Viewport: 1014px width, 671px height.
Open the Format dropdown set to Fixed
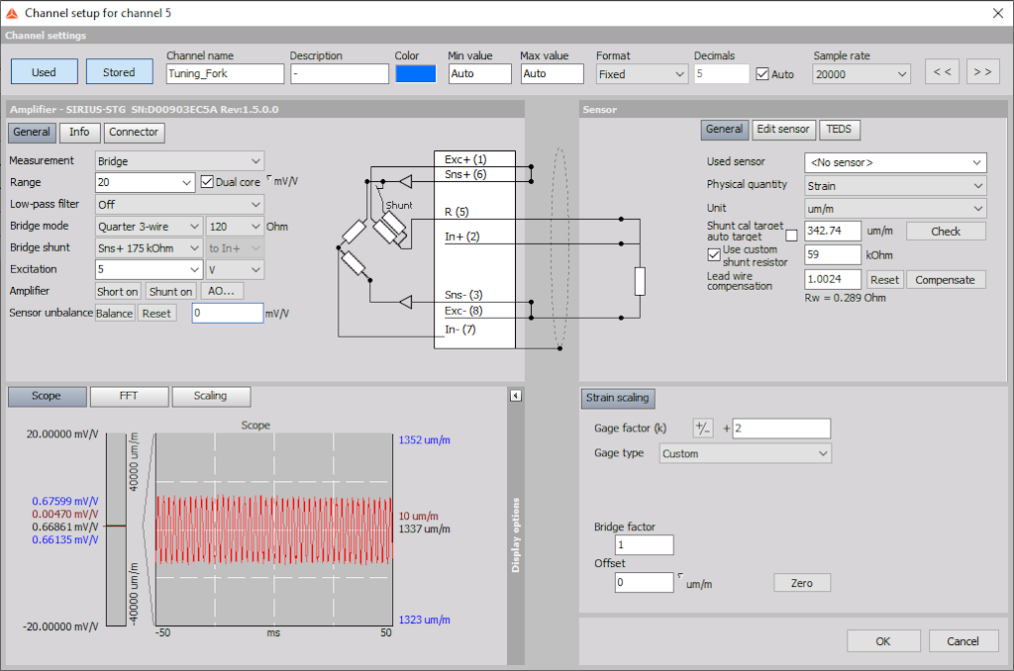pyautogui.click(x=641, y=74)
